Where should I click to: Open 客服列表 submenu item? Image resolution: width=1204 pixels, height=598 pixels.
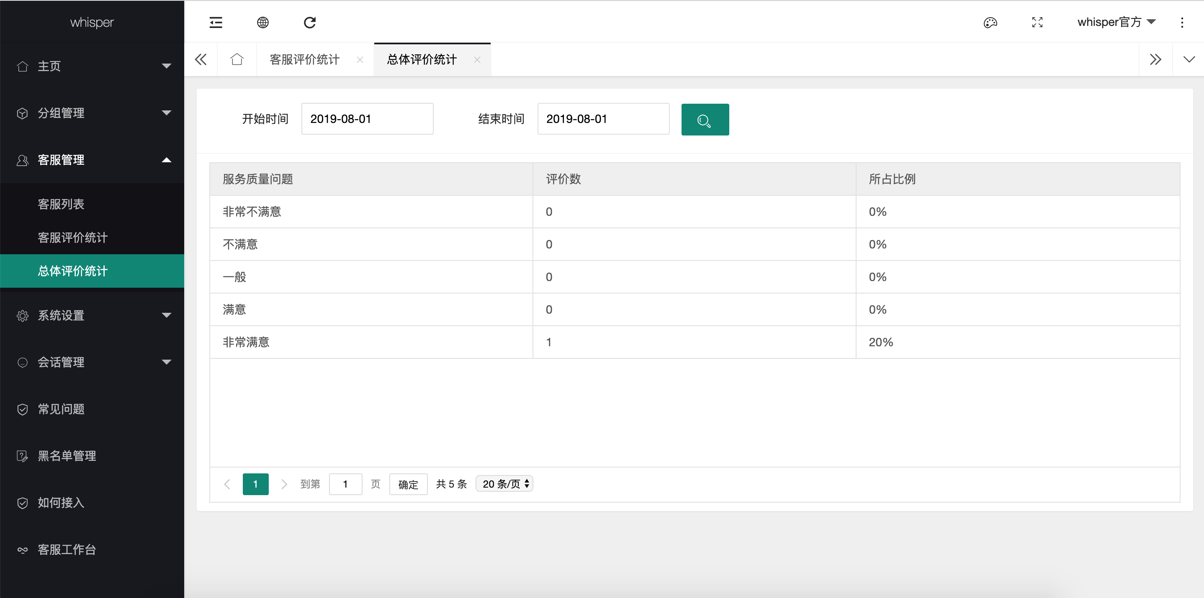pos(92,204)
